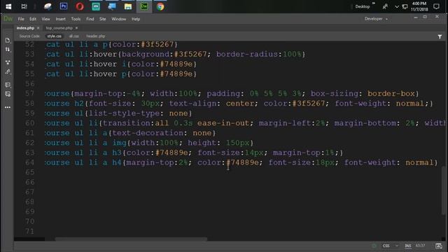Screen dimensions: 448x252
Task: Click the related files filter funnel icon
Action: click(x=440, y=36)
